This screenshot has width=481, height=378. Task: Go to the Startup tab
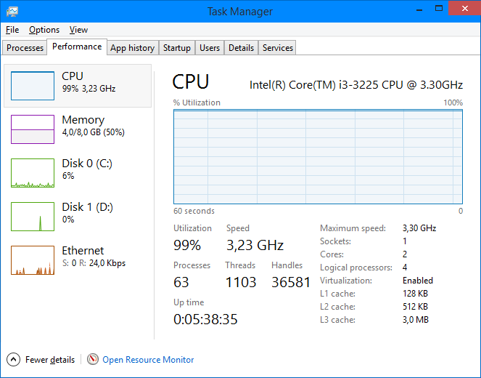[177, 48]
